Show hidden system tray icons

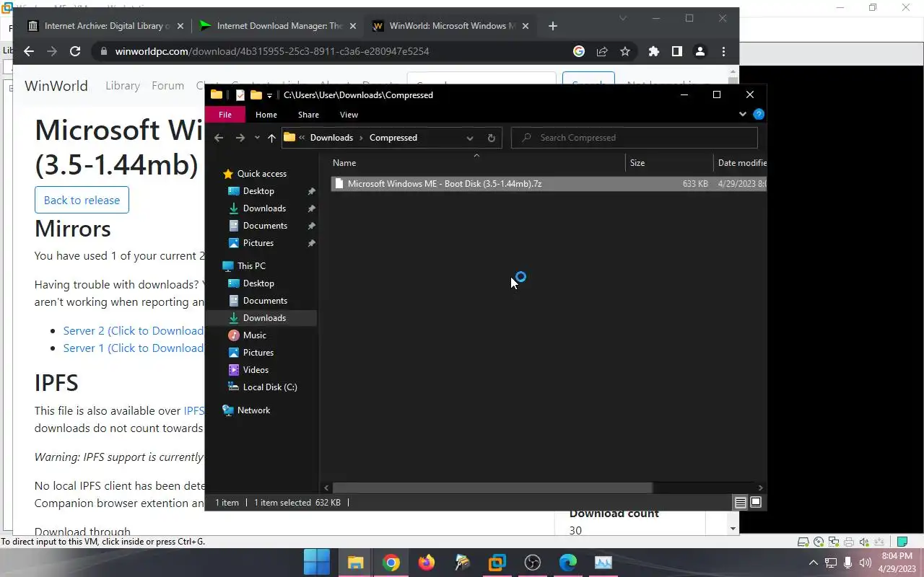pyautogui.click(x=813, y=563)
